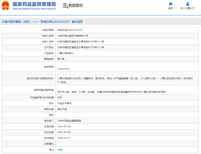The width and height of the screenshot is (201, 154).
Task: Select the 结构及组成 description text
Action: (x=125, y=80)
